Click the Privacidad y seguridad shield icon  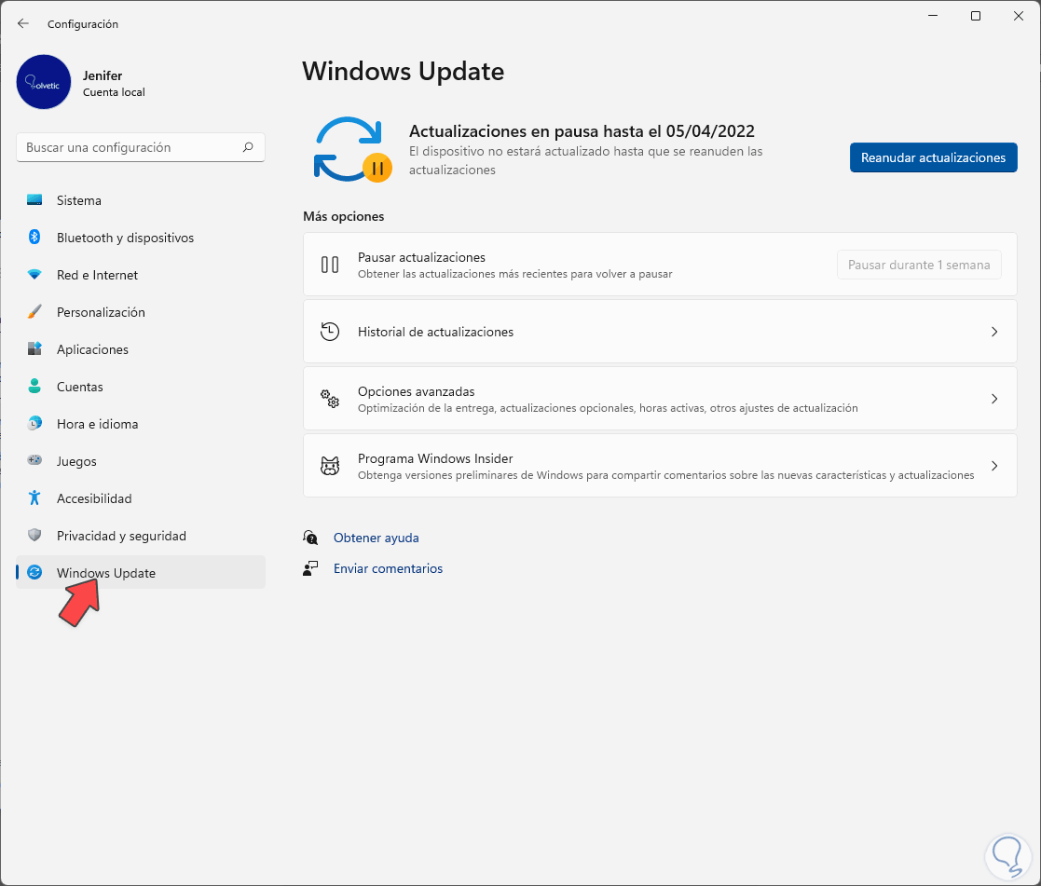click(x=34, y=536)
